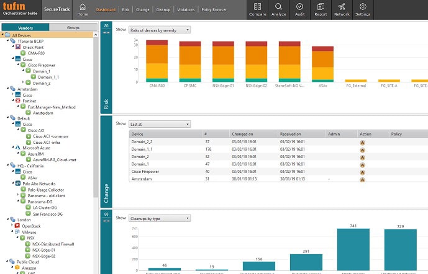Click the action icon for Amsterdam change row
The height and width of the screenshot is (274, 428).
[363, 180]
